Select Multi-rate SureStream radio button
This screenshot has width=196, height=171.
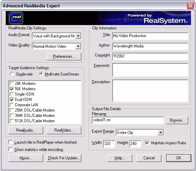(x=41, y=74)
